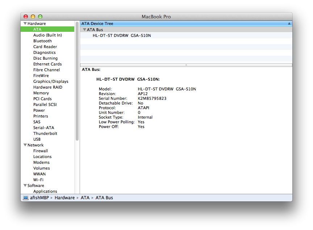Select Locations under Network
The image size is (313, 230).
42,157
